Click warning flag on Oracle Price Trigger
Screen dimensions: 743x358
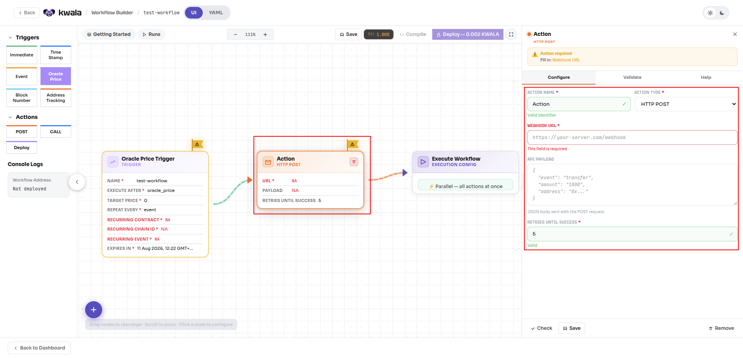197,144
